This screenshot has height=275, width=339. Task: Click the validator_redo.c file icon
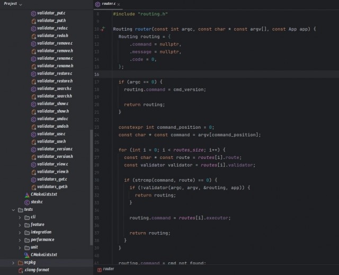pos(33,29)
